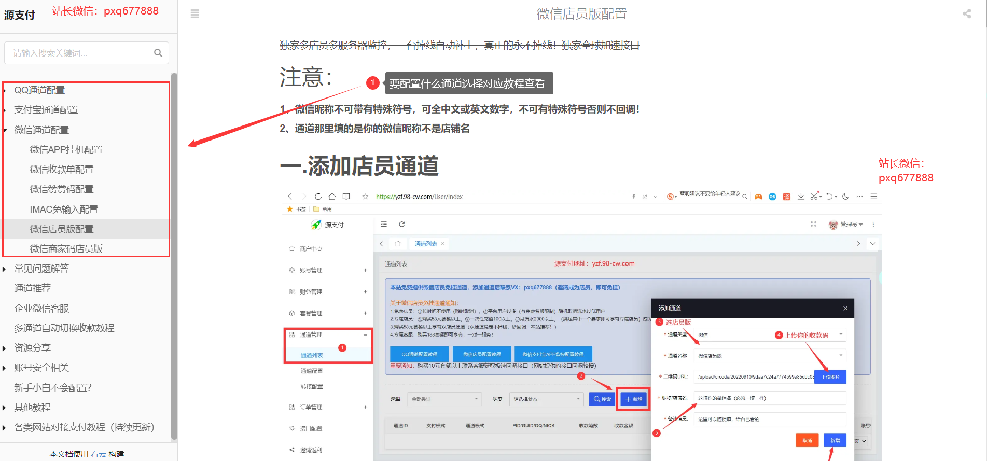987x461 pixels.
Task: Open the QQ通道配置 chapter
Action: click(39, 90)
